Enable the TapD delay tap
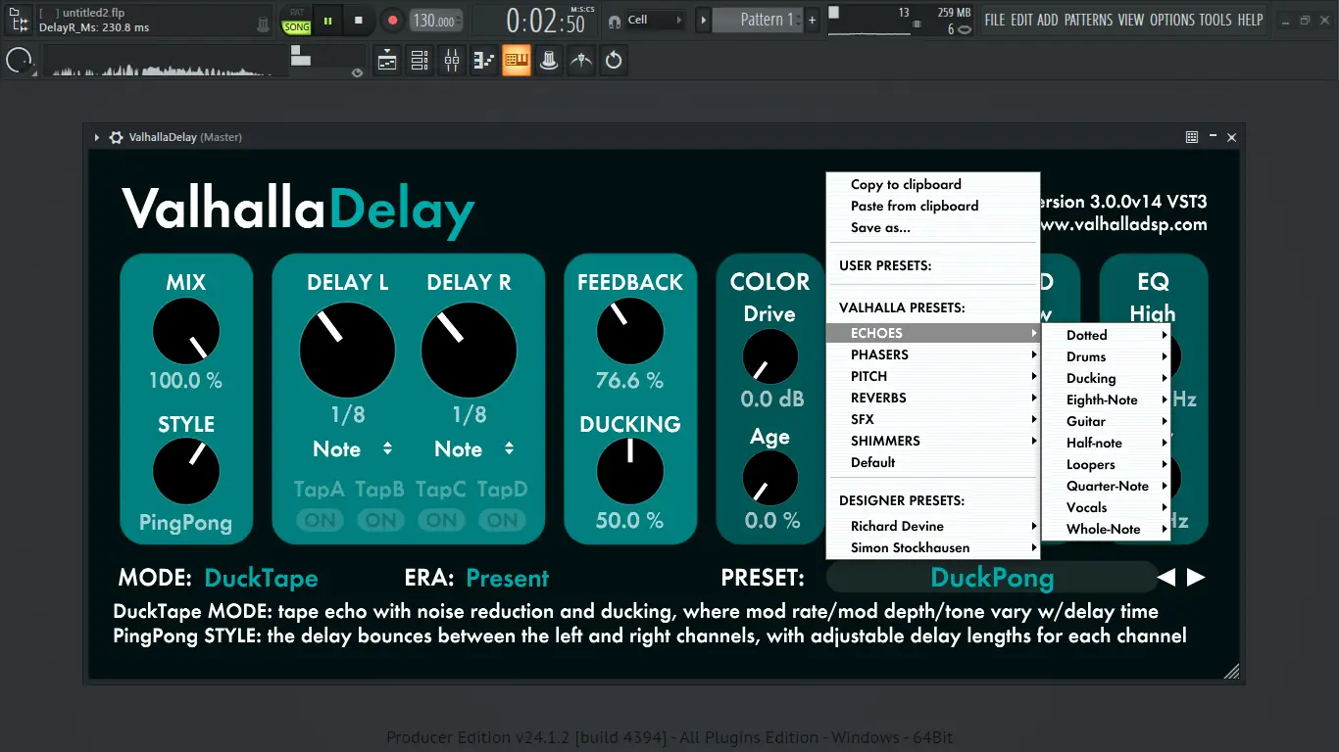The height and width of the screenshot is (752, 1339). pos(502,521)
